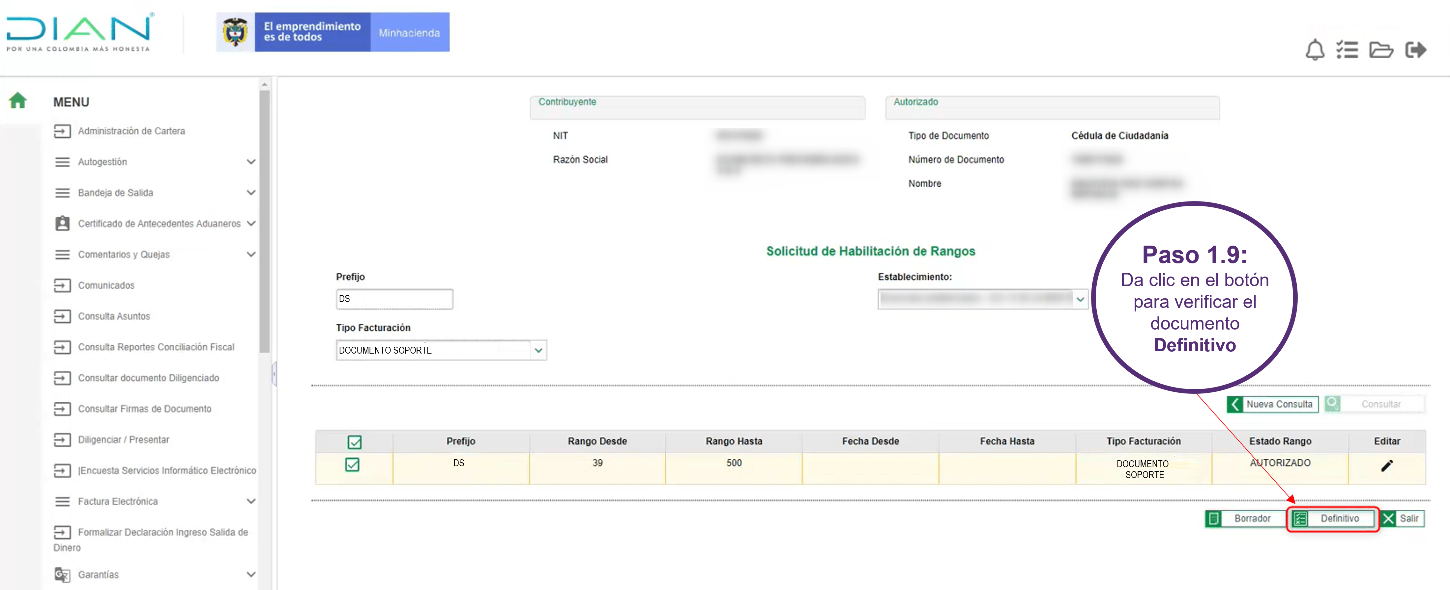Click the Garantías menu icon
Viewport: 1450px width, 590px height.
tap(62, 574)
